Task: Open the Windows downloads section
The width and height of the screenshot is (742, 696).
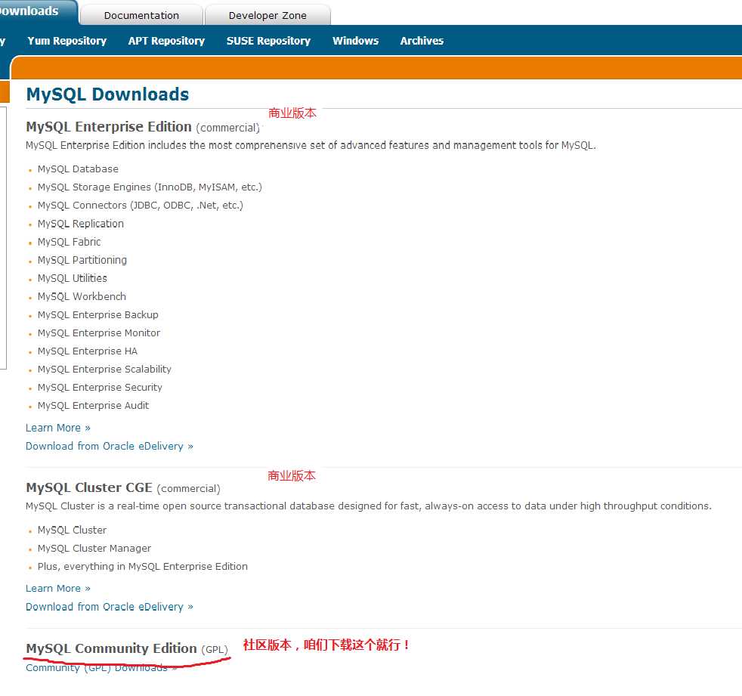Action: (x=355, y=41)
